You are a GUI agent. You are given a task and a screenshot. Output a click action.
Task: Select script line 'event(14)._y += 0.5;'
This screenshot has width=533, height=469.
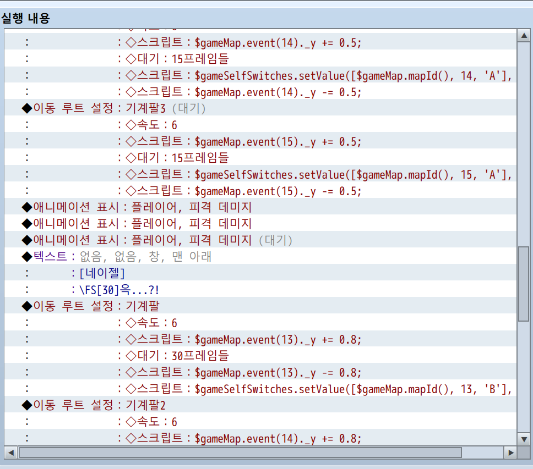[260, 42]
